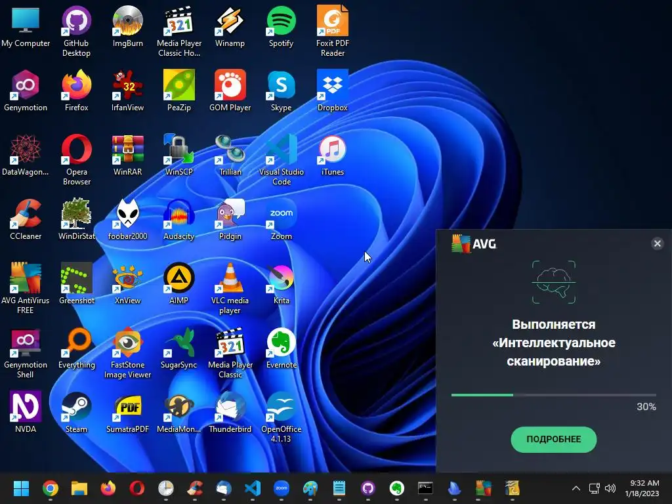The width and height of the screenshot is (672, 504).
Task: Click the Genymotion desktop icon
Action: click(x=26, y=91)
